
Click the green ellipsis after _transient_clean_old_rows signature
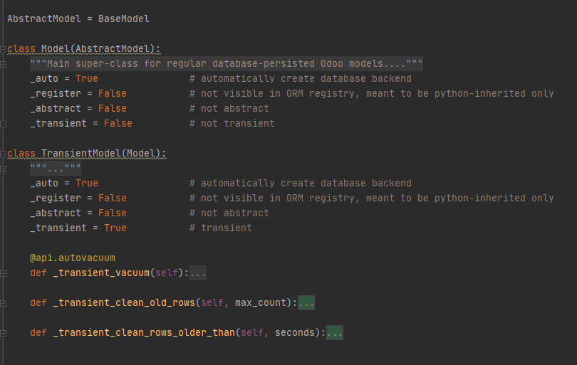pos(306,303)
